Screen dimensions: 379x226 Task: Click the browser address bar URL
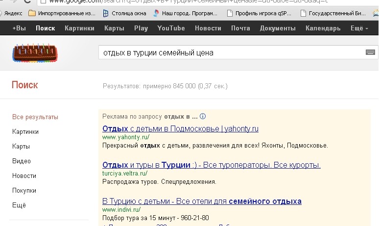(x=189, y=1)
